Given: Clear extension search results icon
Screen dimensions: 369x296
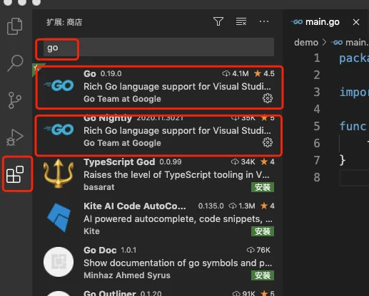Looking at the screenshot, I should 241,21.
